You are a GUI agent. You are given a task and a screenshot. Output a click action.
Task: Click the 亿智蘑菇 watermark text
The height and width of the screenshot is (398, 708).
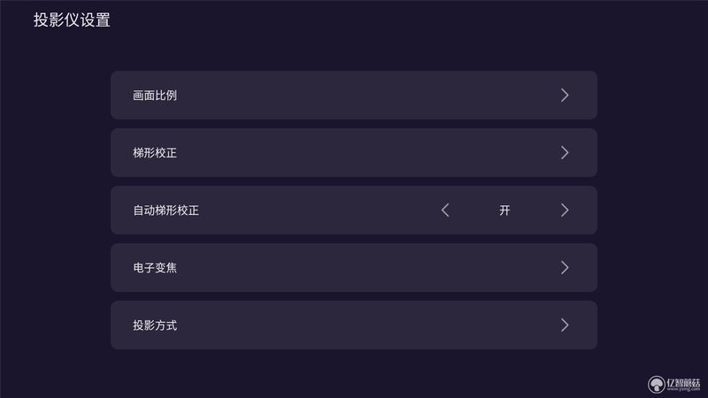coord(683,382)
